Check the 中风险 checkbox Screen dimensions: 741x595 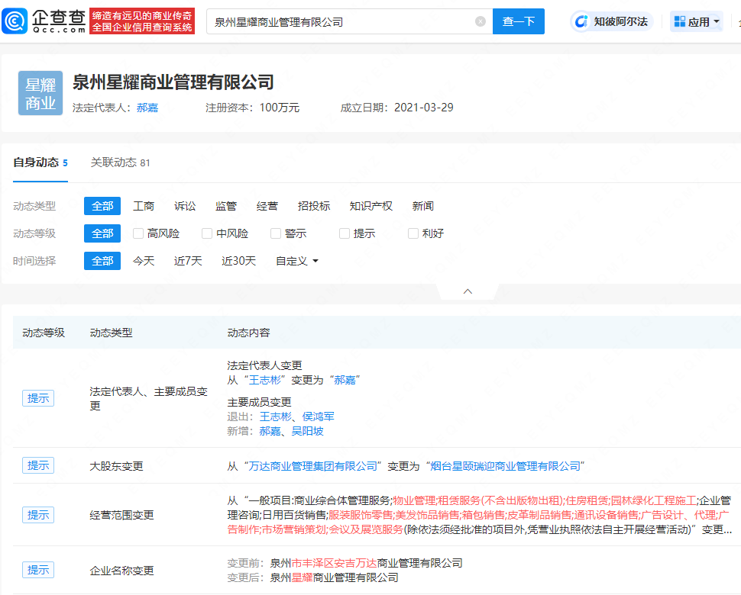(x=207, y=233)
